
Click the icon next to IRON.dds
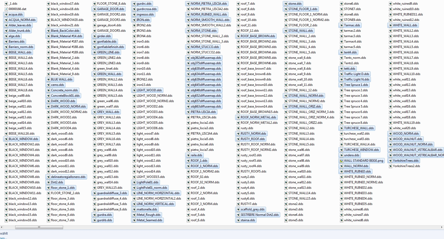tap(134, 20)
